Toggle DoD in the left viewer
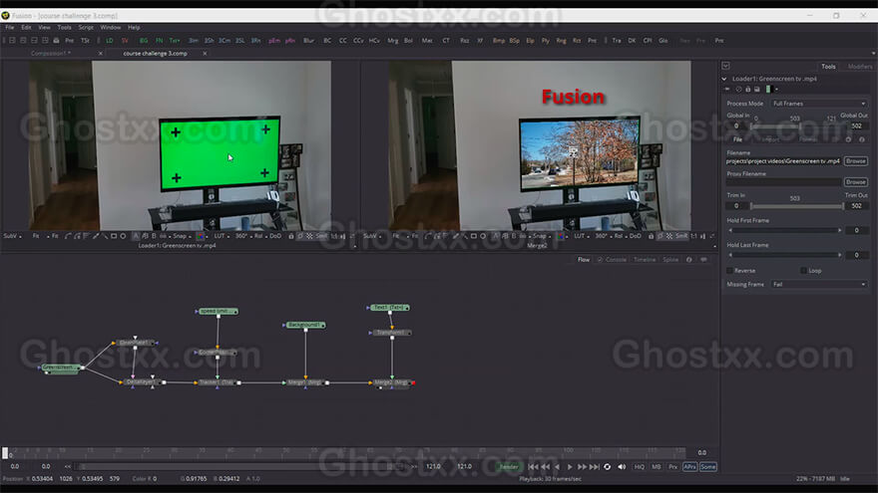Screen dimensions: 878x493 tap(275, 236)
